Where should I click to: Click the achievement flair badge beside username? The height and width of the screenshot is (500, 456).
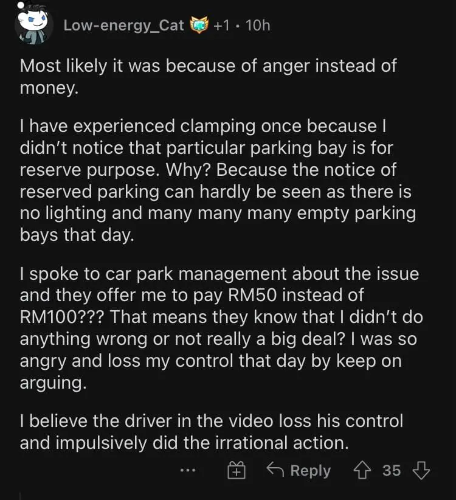(x=199, y=26)
